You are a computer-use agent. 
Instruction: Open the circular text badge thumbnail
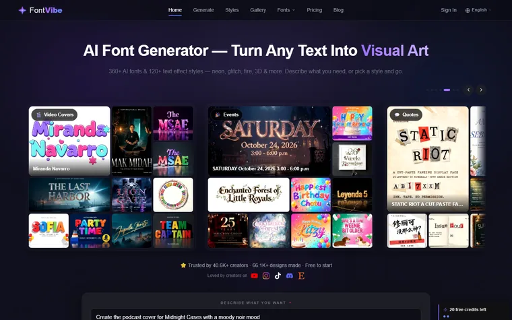173,195
